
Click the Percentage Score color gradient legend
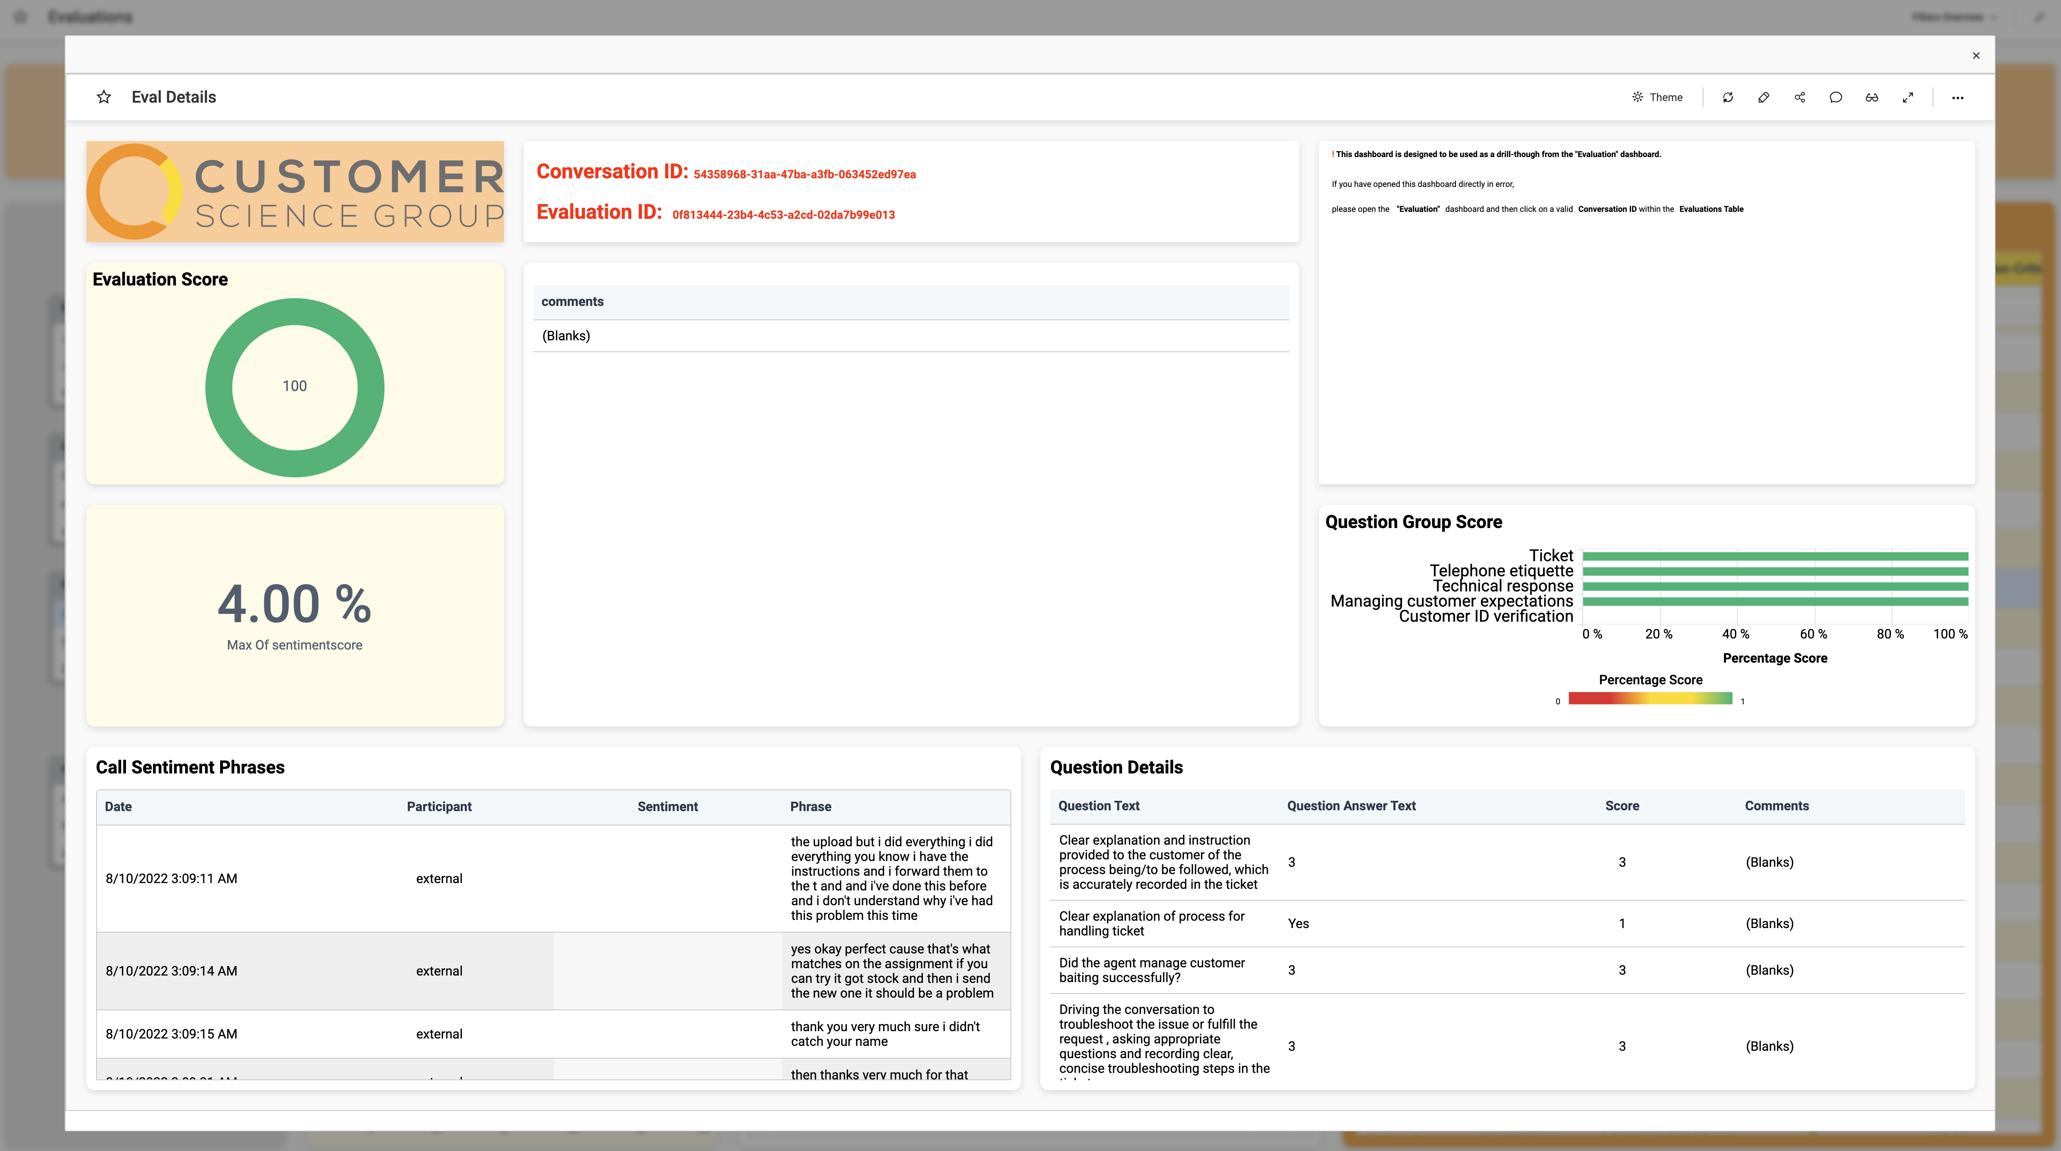point(1650,699)
